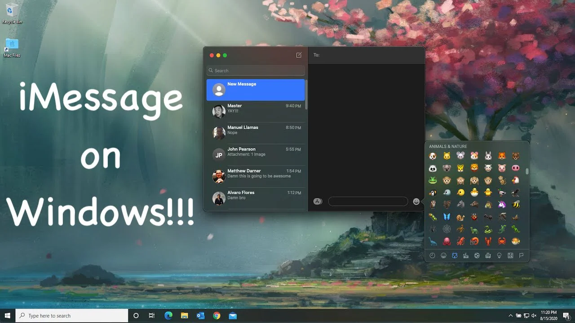
Task: Toggle the Animals & Nature emoji category
Action: click(x=455, y=255)
